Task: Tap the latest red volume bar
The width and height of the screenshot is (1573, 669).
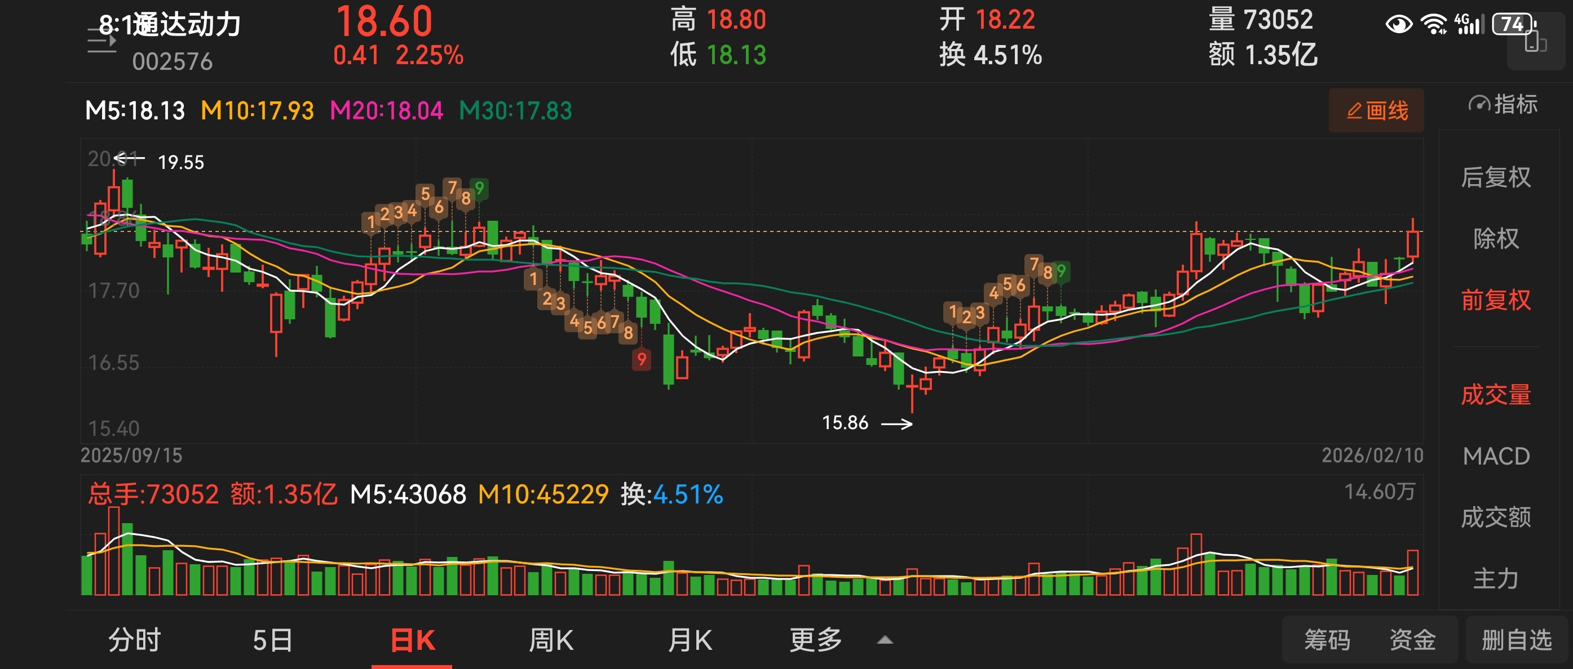Action: pos(1412,572)
